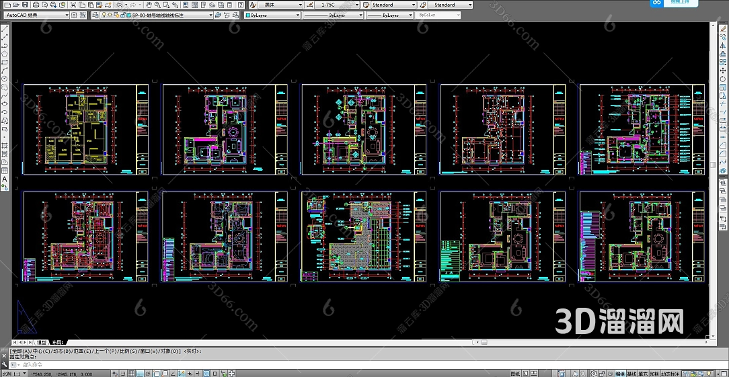The image size is (729, 377).
Task: Click the Paste clipboard icon
Action: [x=91, y=5]
